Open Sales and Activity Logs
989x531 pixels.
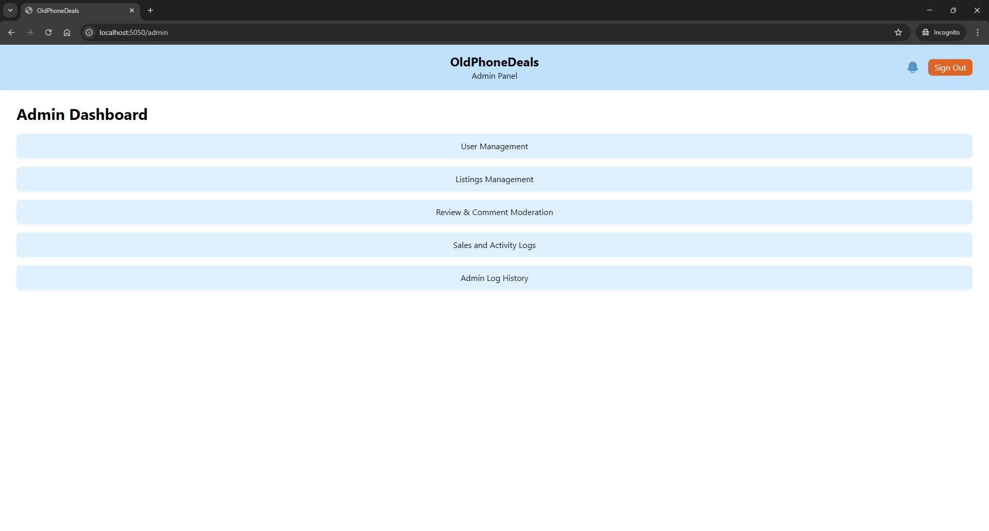coord(494,245)
